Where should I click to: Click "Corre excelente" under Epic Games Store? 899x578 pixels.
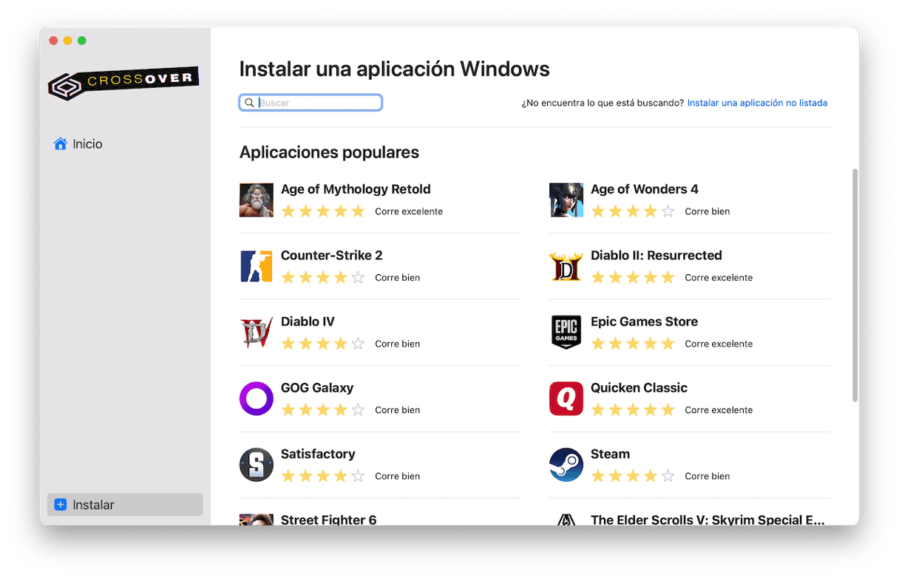(x=719, y=344)
